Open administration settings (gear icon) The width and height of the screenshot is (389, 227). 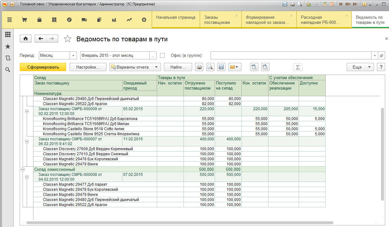(x=144, y=20)
